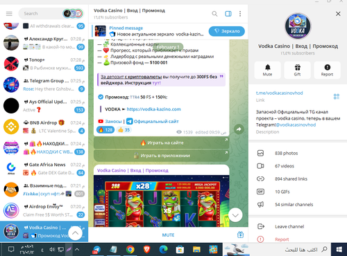The image size is (347, 256).
Task: Click the Зеркало button
Action: [x=226, y=31]
